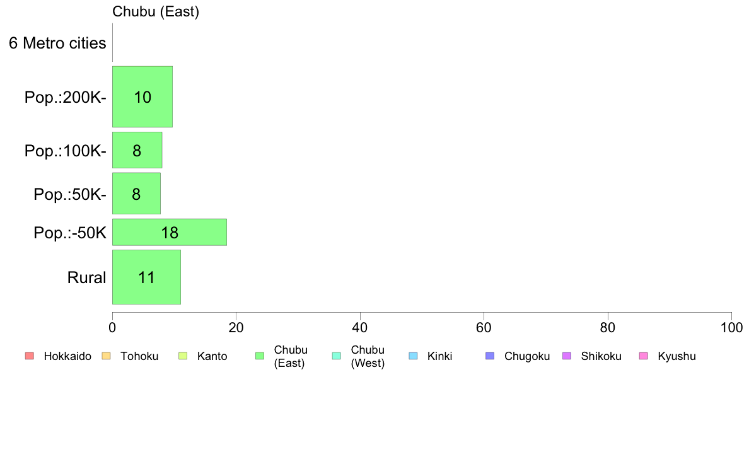Click the Tohoku orange legend swatch
The width and height of the screenshot is (749, 464).
click(x=106, y=356)
